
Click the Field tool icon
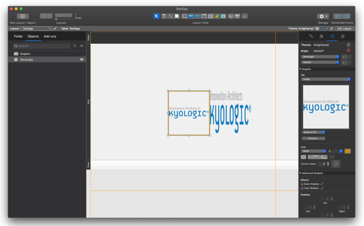pos(231,16)
